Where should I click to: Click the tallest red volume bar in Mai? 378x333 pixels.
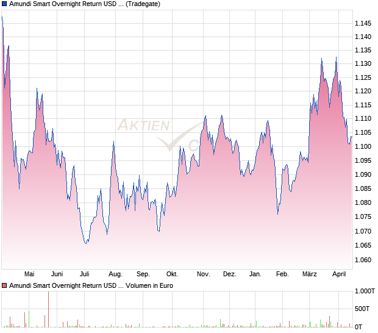(48, 309)
